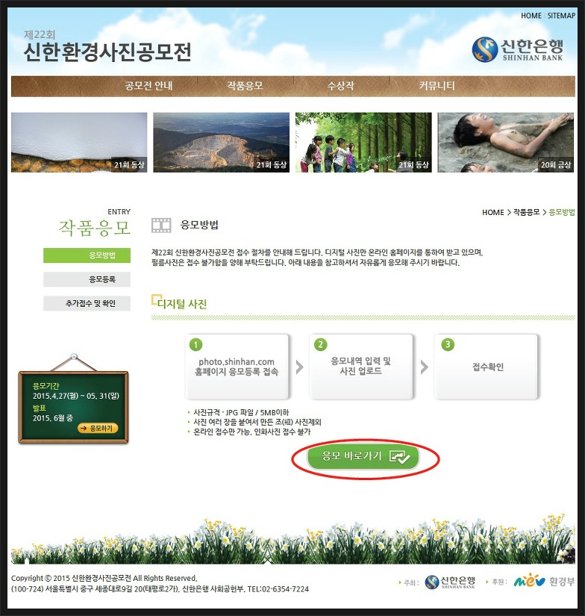
Task: Click the 신한환경사진공모전 site title
Action: pos(107,52)
